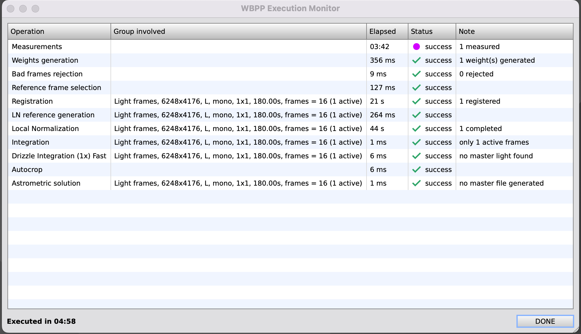
Task: Click the Group involved column header
Action: [238, 31]
